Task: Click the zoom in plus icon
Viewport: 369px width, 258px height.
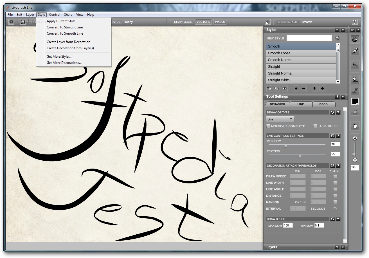Action: [x=355, y=138]
